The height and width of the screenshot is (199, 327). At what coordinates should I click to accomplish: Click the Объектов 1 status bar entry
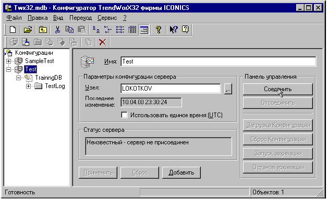click(x=268, y=192)
